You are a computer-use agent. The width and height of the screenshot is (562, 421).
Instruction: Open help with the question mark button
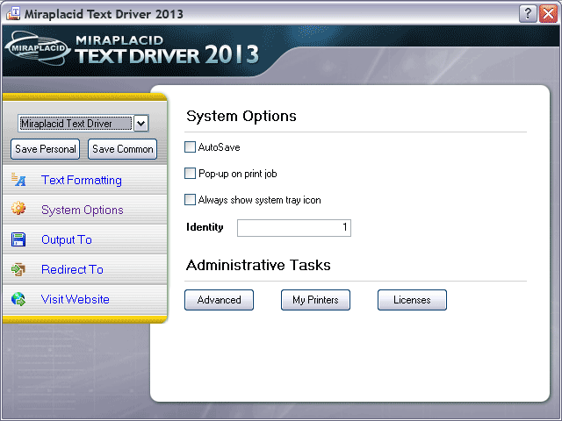[x=528, y=14]
